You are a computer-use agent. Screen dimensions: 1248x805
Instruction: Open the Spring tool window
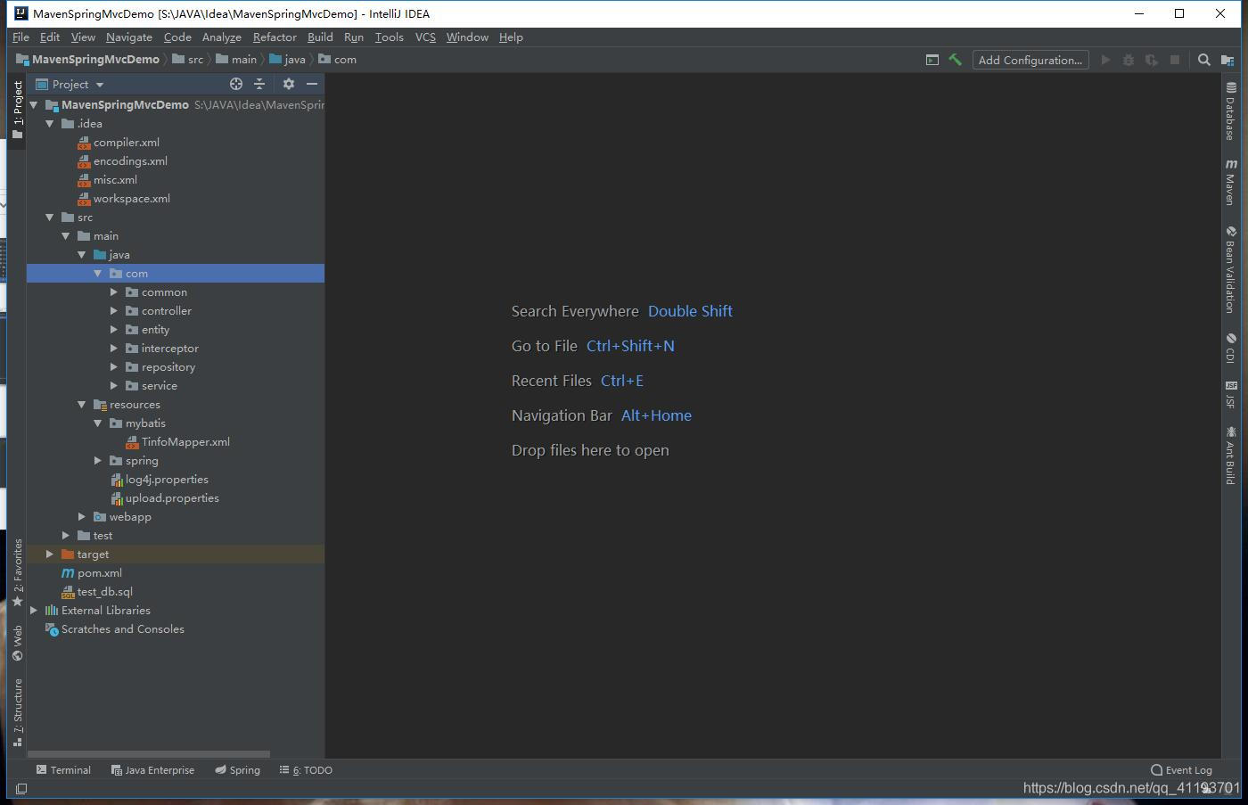(237, 770)
